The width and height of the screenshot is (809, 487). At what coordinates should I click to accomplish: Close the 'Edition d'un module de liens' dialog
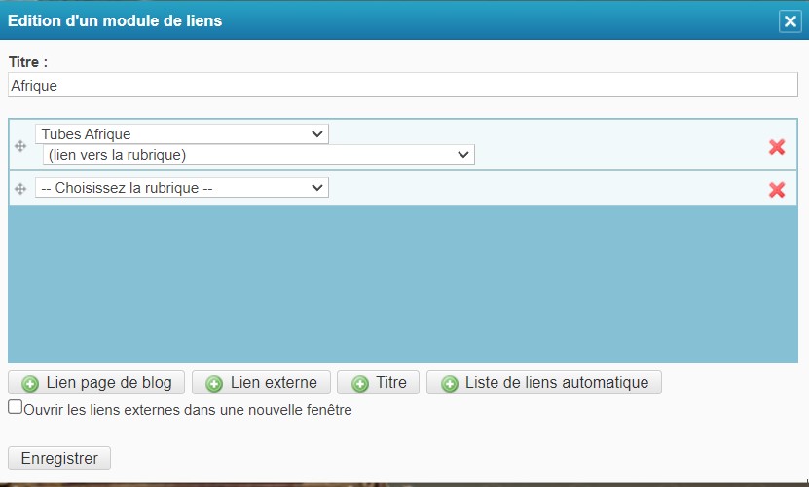[790, 21]
